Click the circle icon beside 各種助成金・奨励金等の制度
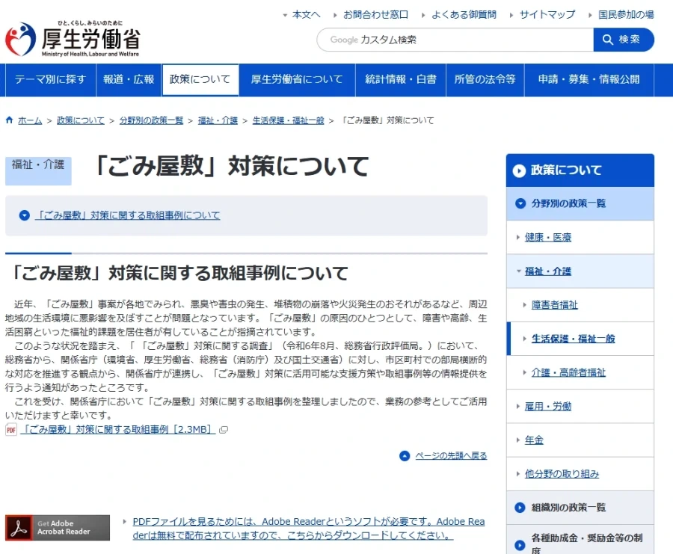The height and width of the screenshot is (554, 673). tap(520, 545)
